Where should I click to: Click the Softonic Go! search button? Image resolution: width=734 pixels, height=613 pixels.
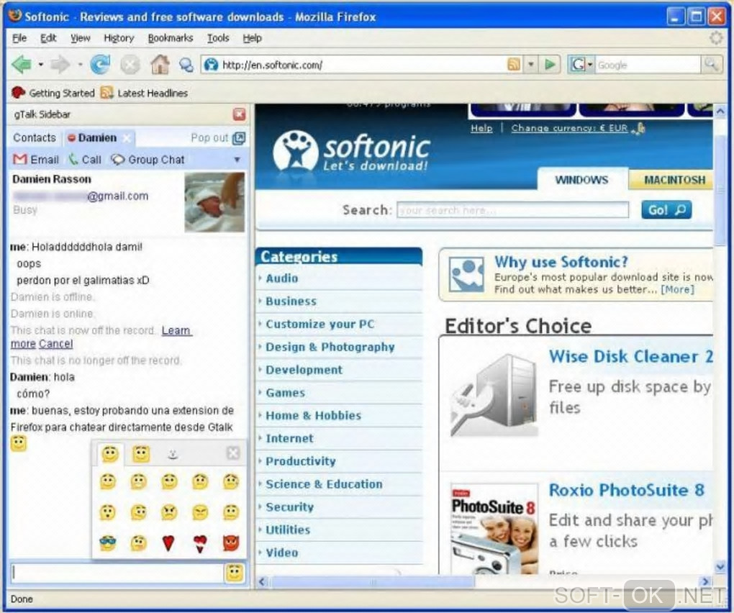coord(666,210)
